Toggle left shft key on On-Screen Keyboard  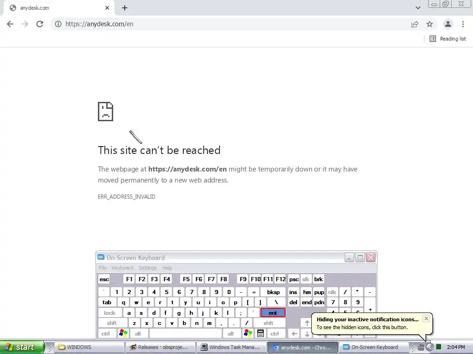[112, 323]
